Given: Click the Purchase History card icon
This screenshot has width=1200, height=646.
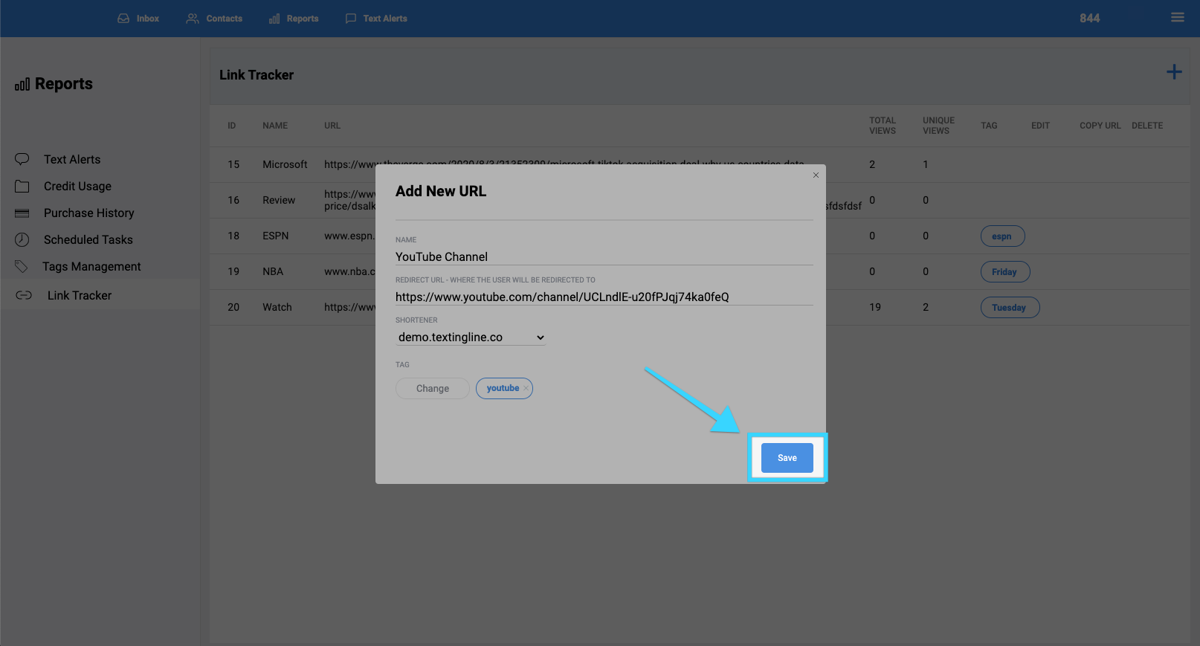Looking at the screenshot, I should coord(22,213).
